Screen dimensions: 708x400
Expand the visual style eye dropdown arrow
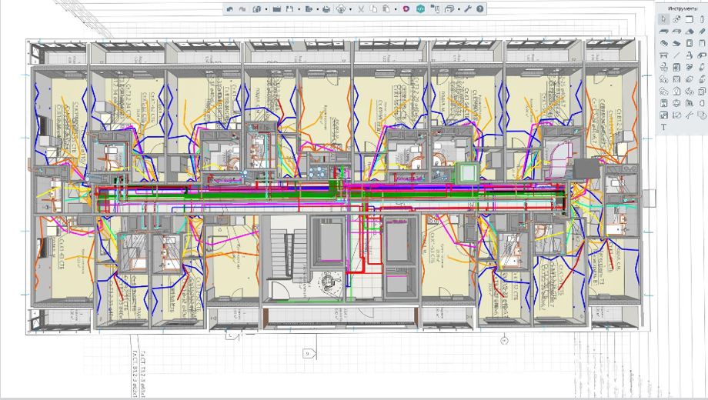[x=350, y=9]
